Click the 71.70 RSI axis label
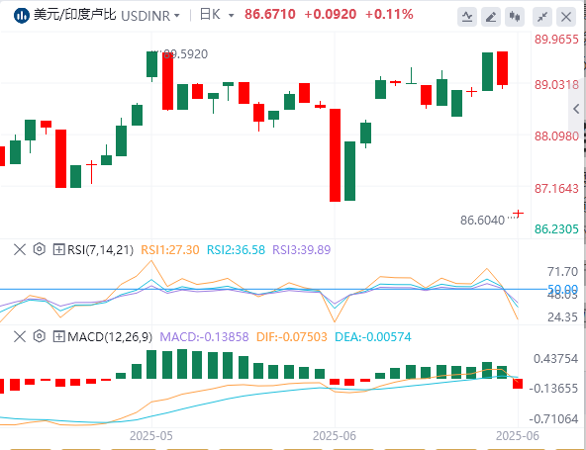 562,272
